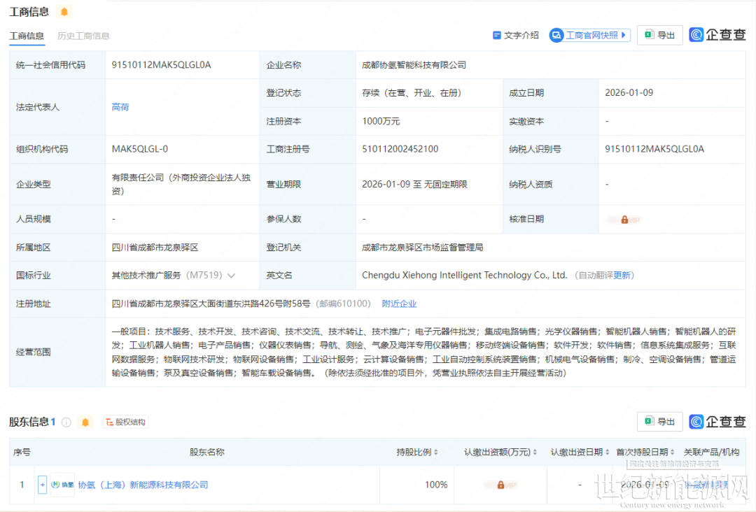Export business info with top 导出 button
The width and height of the screenshot is (756, 512).
point(659,35)
